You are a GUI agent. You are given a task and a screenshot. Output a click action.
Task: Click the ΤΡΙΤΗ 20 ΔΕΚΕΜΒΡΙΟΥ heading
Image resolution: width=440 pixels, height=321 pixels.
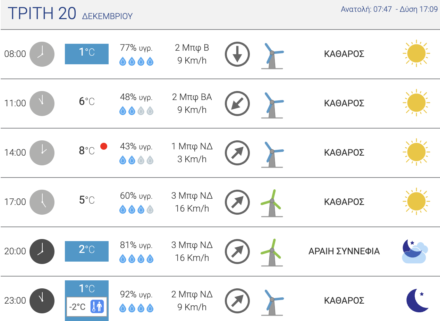(70, 14)
